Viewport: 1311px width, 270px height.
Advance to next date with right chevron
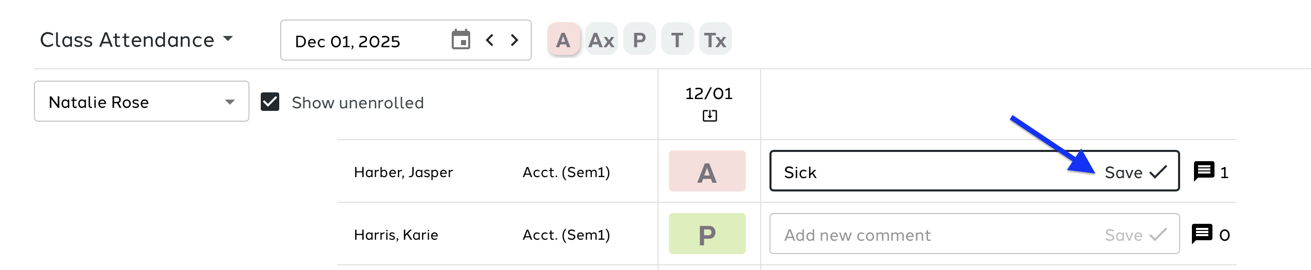pyautogui.click(x=514, y=40)
